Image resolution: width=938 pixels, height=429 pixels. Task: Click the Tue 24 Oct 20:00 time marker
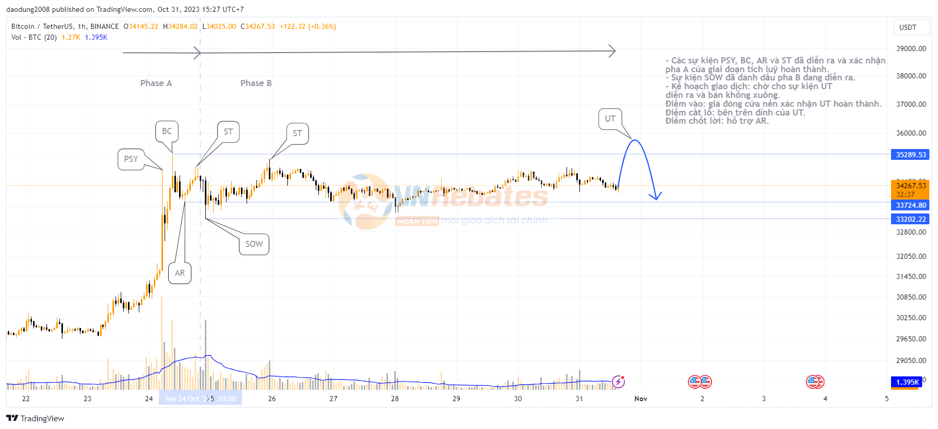pyautogui.click(x=201, y=399)
